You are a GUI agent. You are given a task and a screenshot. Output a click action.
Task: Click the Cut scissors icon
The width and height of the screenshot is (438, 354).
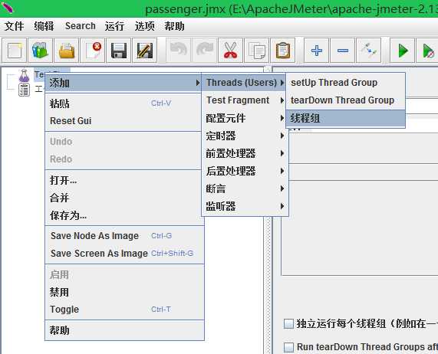point(230,51)
